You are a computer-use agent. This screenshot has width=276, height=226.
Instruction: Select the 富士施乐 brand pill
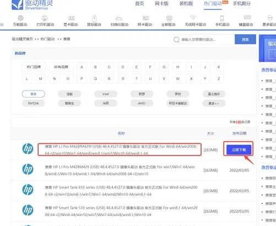coord(214,94)
